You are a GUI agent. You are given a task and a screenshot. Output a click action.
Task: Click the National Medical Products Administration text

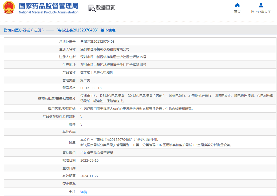click(48, 12)
